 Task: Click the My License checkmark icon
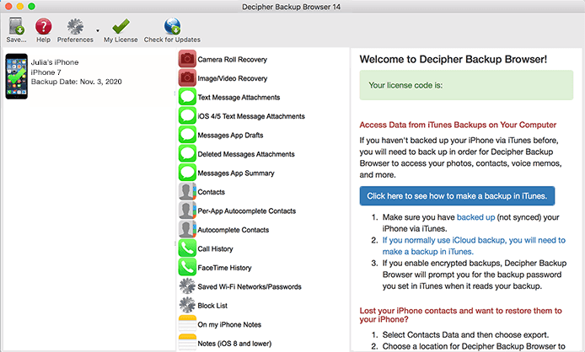point(121,26)
